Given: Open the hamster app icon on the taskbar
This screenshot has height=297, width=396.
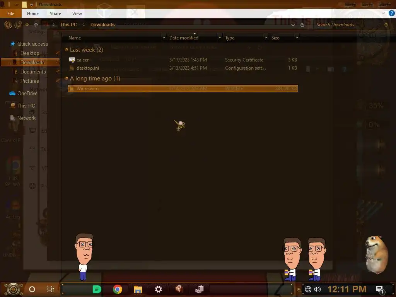Looking at the screenshot, I should point(179,288).
